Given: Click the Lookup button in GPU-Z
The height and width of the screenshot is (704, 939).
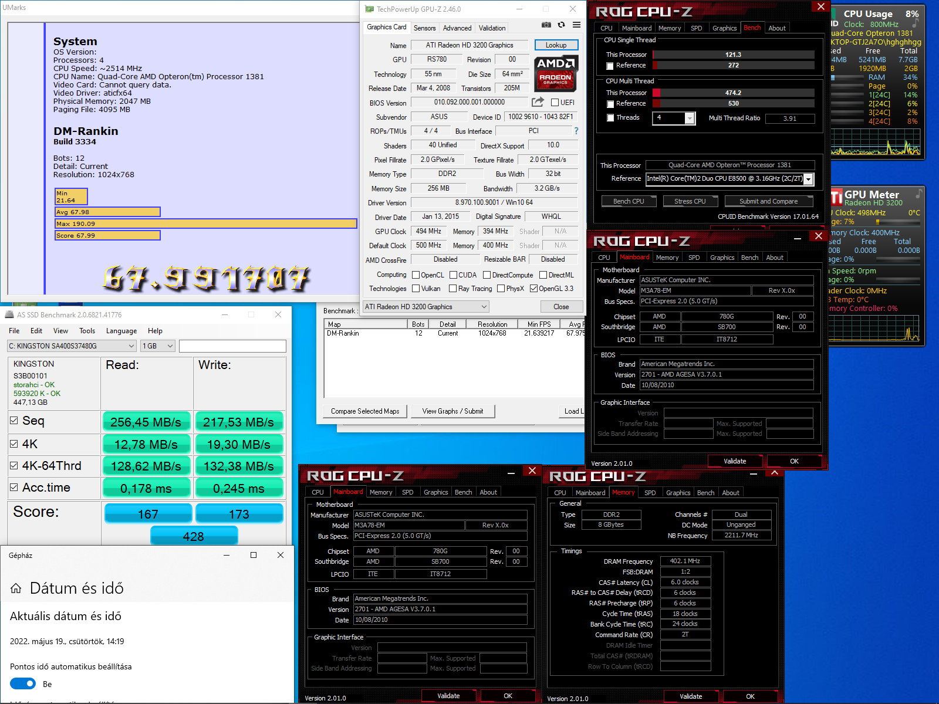Looking at the screenshot, I should pos(556,45).
